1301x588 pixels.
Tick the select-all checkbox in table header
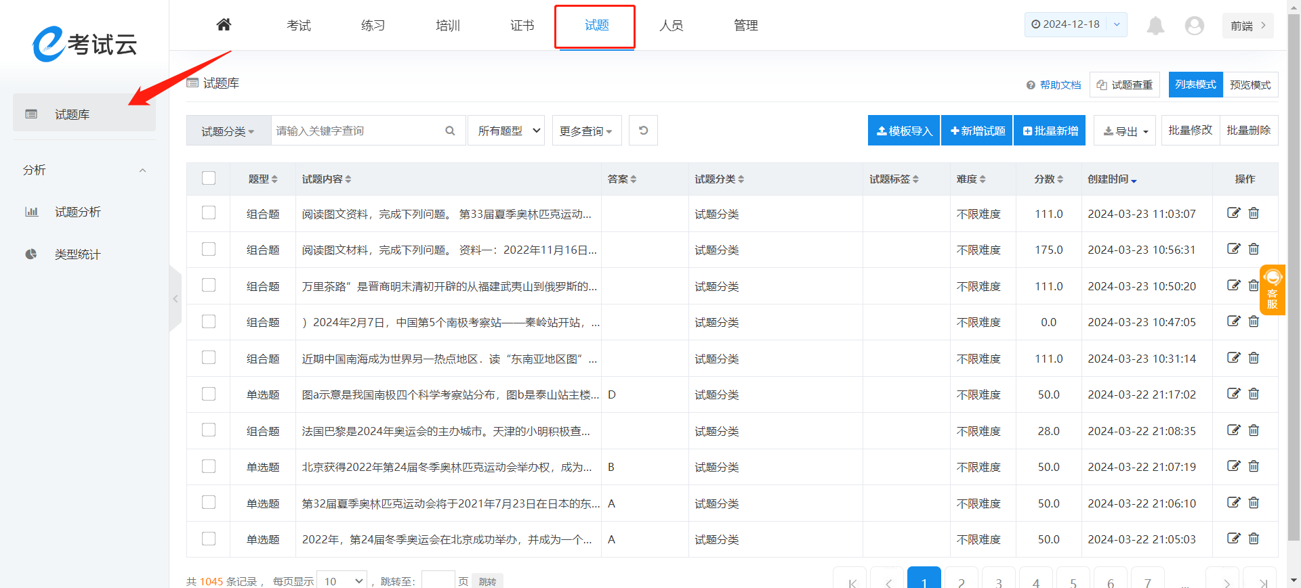(x=209, y=178)
